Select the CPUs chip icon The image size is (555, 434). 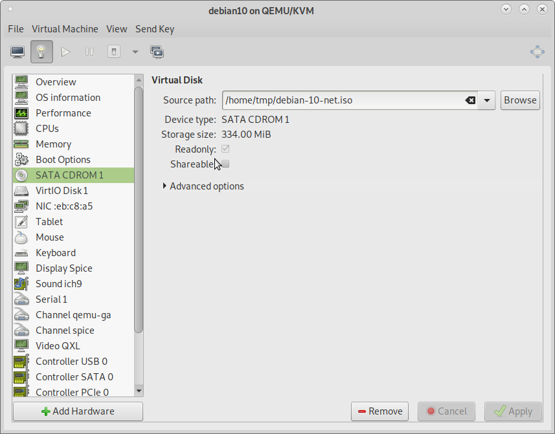pos(21,129)
